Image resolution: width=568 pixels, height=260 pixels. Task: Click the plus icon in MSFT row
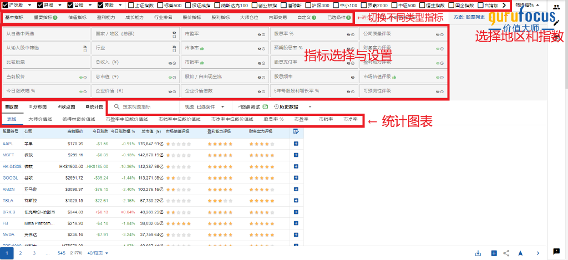[296, 155]
